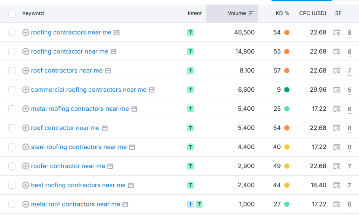Open SERP view icon in 'roof contractor near me' row
359x217 pixels.
(337, 128)
